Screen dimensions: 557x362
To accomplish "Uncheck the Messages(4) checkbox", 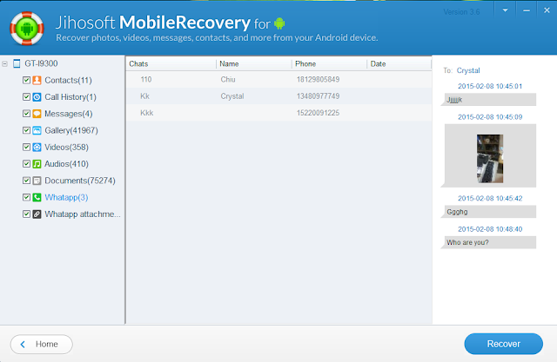I will pyautogui.click(x=26, y=114).
